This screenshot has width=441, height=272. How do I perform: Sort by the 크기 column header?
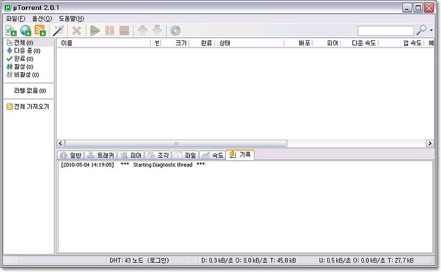click(175, 43)
